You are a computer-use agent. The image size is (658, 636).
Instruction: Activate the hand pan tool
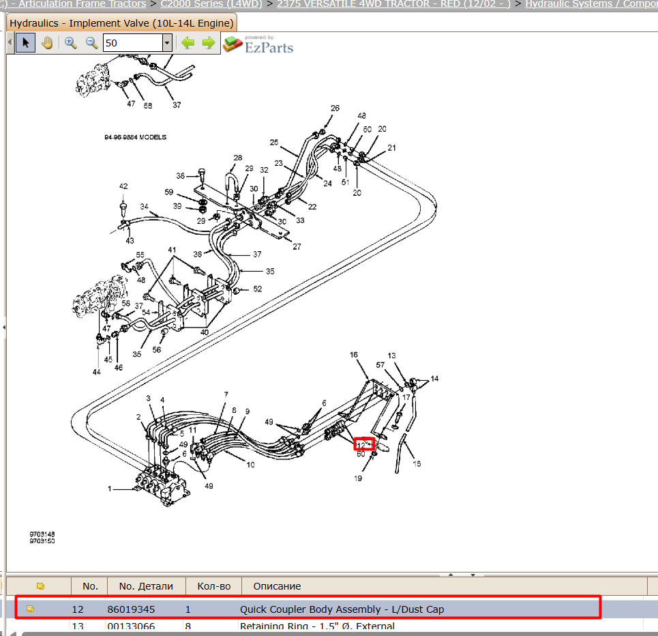point(47,43)
